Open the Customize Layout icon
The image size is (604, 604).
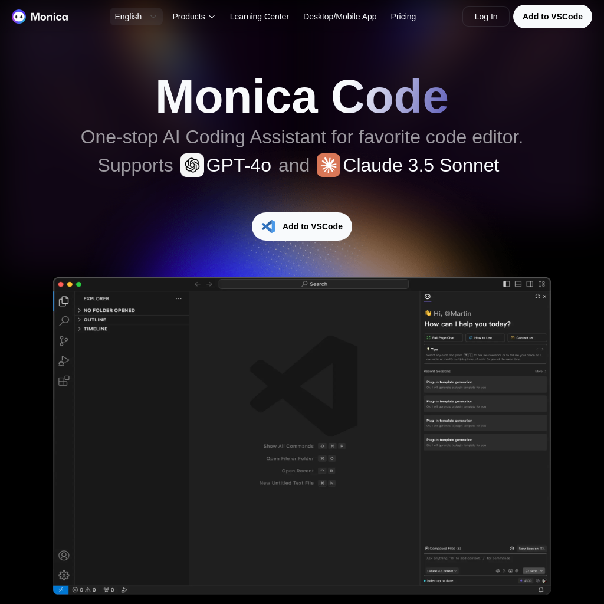pos(541,284)
